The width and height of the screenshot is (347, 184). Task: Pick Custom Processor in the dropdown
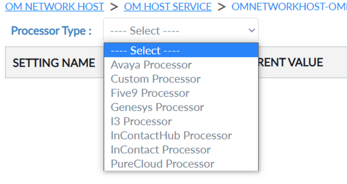pyautogui.click(x=181, y=79)
